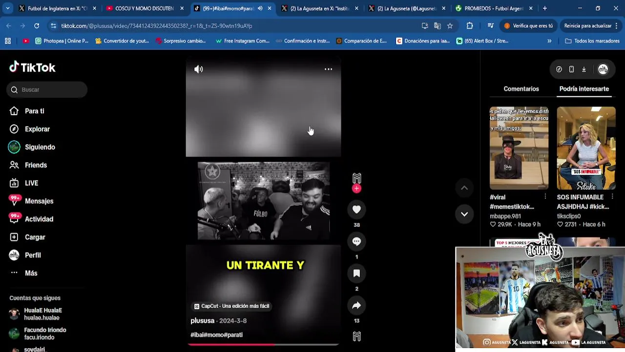The width and height of the screenshot is (625, 352).
Task: Open CapCut editing tag link
Action: click(232, 306)
